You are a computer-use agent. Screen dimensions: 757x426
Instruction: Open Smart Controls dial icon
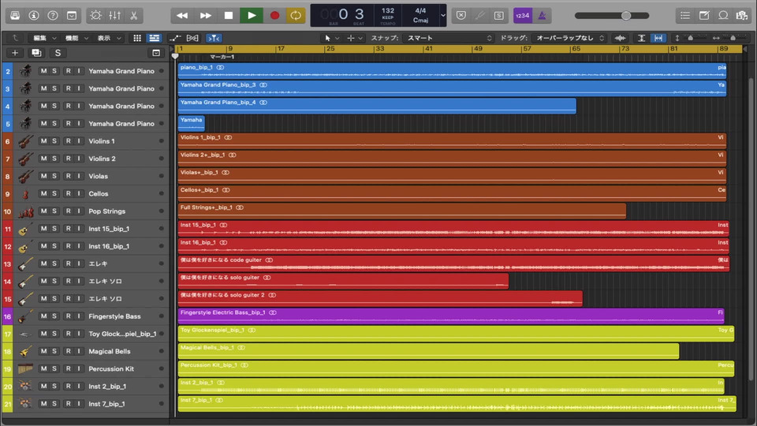(95, 16)
